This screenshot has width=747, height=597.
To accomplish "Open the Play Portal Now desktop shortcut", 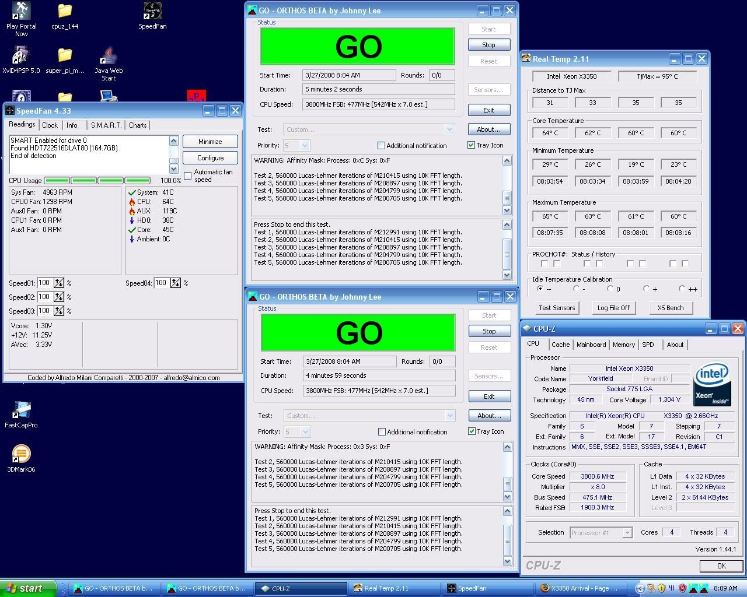I will [21, 19].
